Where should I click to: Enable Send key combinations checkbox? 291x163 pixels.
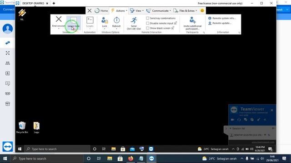(147, 18)
